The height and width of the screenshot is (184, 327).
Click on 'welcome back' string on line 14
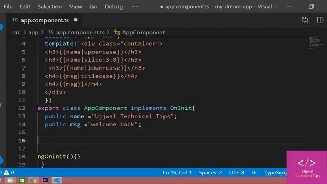(113, 124)
